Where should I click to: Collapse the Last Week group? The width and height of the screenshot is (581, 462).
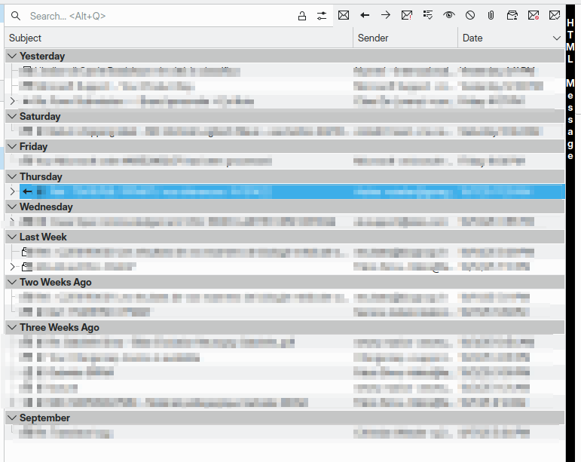pyautogui.click(x=11, y=237)
